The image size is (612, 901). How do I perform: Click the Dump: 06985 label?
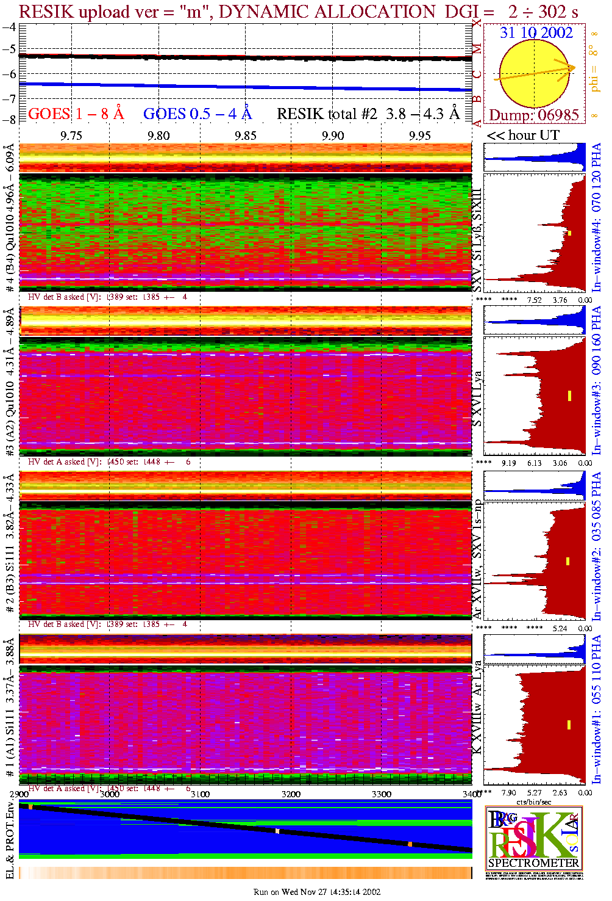534,115
